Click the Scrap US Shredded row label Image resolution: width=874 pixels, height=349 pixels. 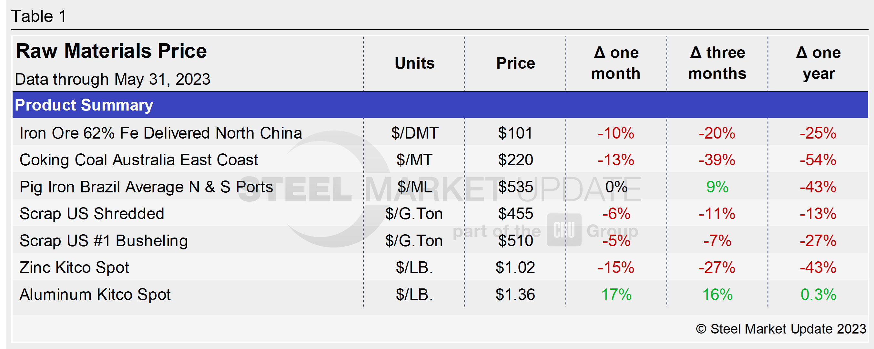(92, 214)
